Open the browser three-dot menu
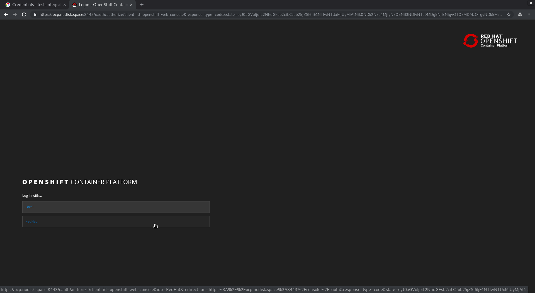Viewport: 535px width, 293px height. click(529, 14)
